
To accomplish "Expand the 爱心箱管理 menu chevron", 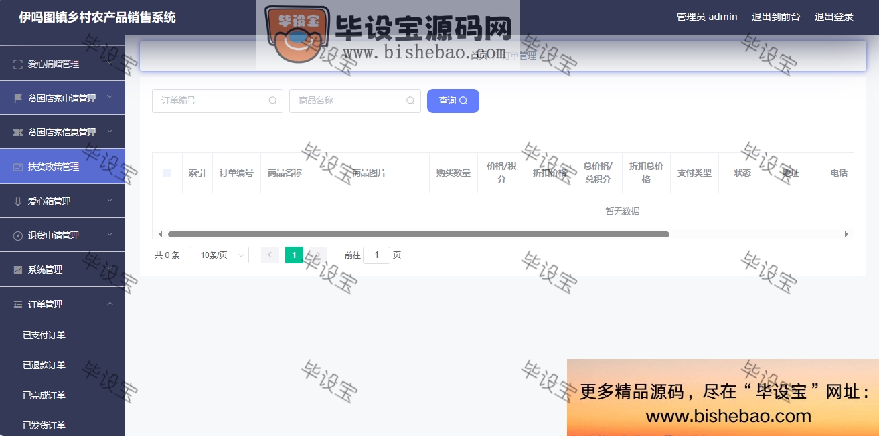I will click(x=110, y=201).
